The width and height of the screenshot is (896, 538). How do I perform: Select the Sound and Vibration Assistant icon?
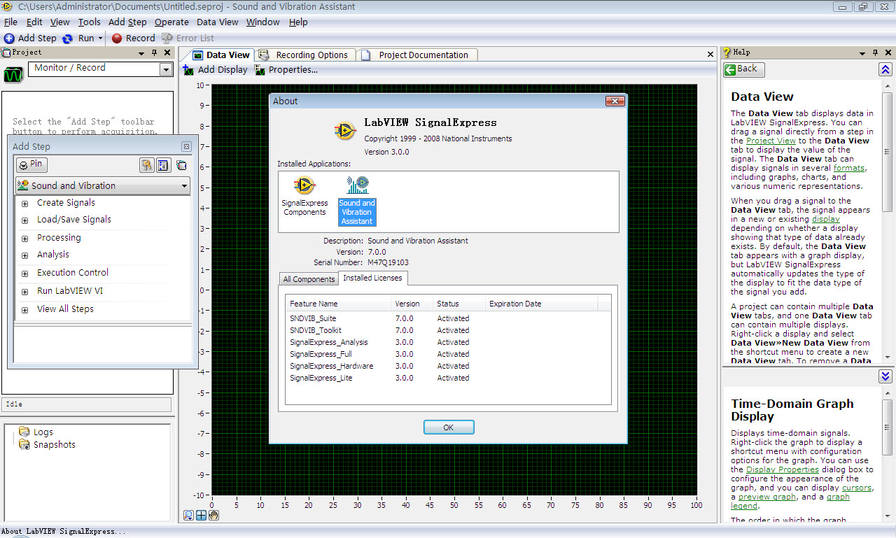coord(357,200)
